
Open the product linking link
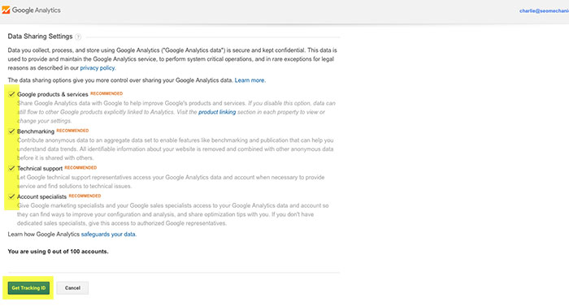coord(217,112)
